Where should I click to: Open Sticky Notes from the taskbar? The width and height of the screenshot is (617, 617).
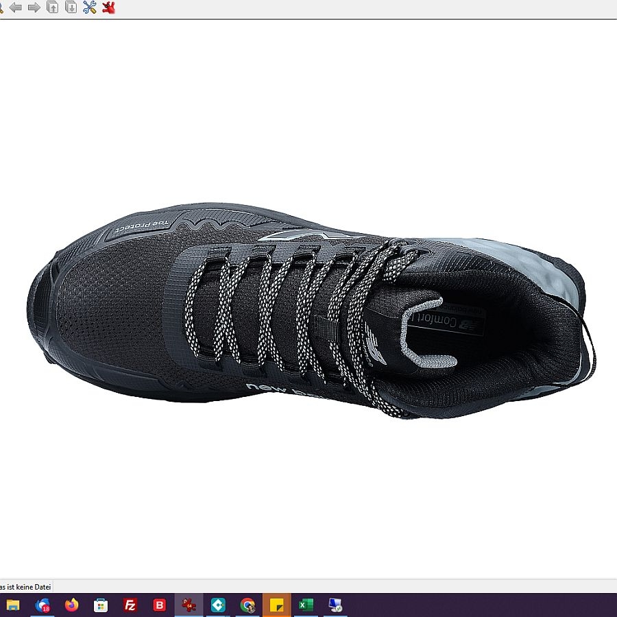pos(277,605)
